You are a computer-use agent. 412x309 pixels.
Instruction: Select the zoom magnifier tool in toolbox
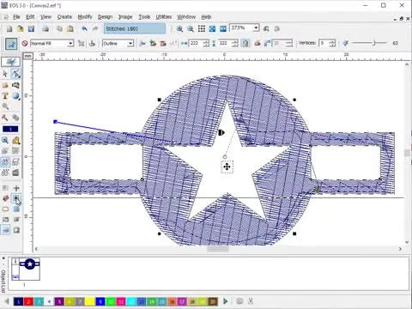coord(5,140)
